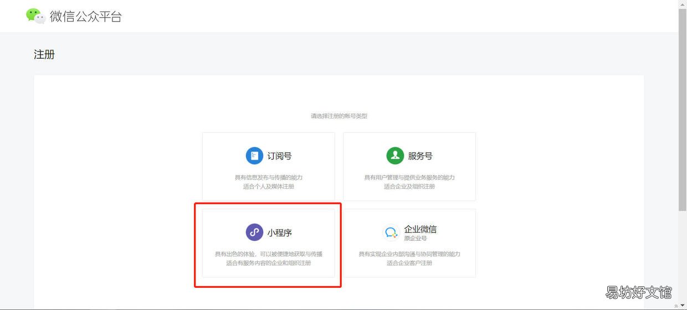Select the 服务号 account type label
This screenshot has height=310, width=687.
tap(420, 156)
